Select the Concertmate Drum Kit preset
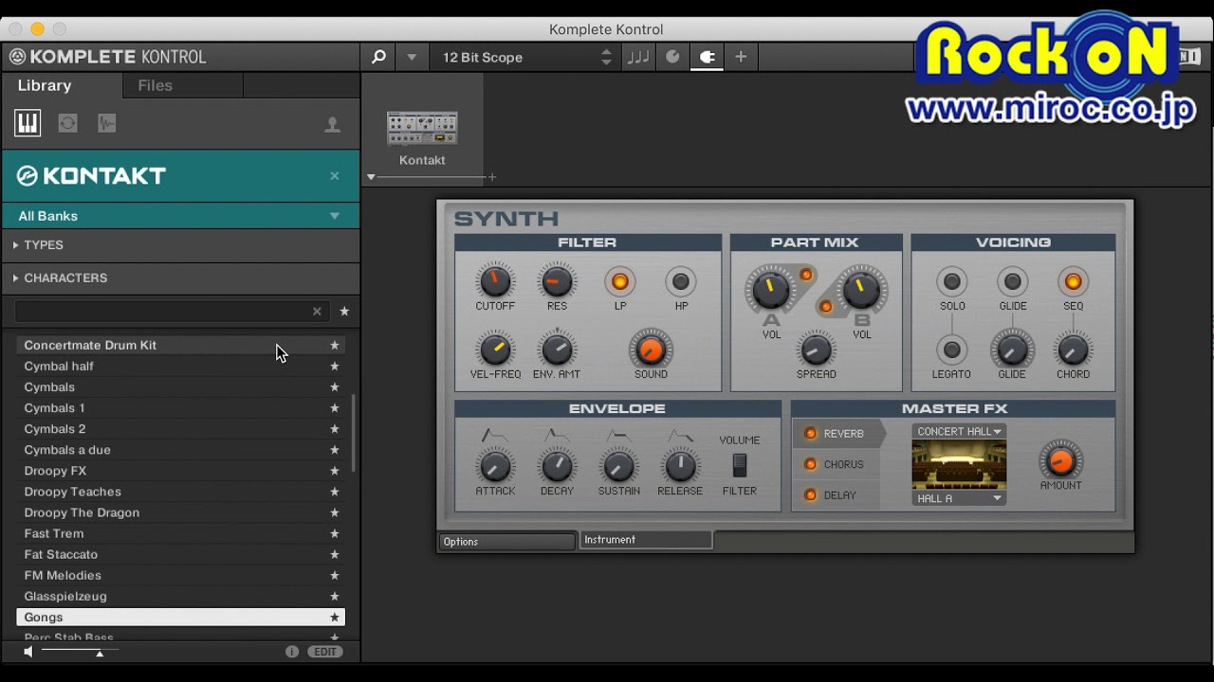The width and height of the screenshot is (1214, 682). coord(180,346)
